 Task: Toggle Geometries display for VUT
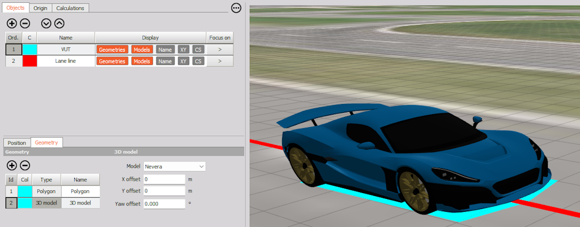pos(113,50)
